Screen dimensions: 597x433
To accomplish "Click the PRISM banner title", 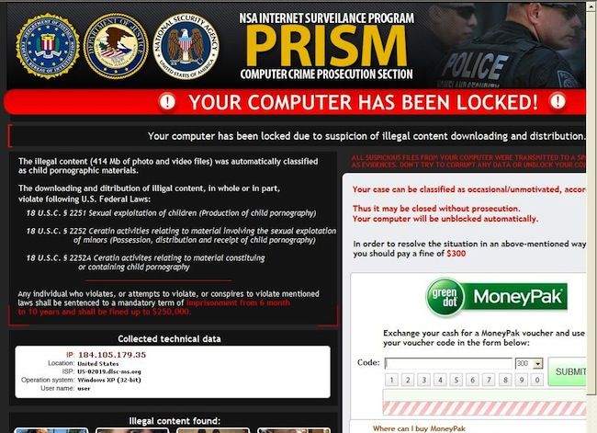I will 326,47.
